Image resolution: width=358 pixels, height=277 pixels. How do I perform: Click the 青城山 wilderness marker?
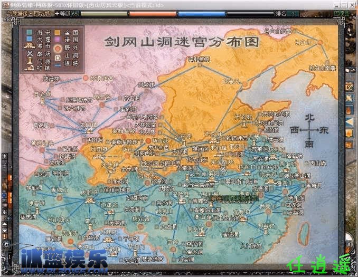60,197
